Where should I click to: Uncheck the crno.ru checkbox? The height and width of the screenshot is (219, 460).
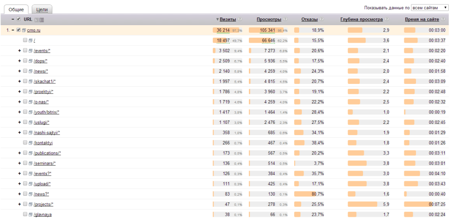coord(18,30)
